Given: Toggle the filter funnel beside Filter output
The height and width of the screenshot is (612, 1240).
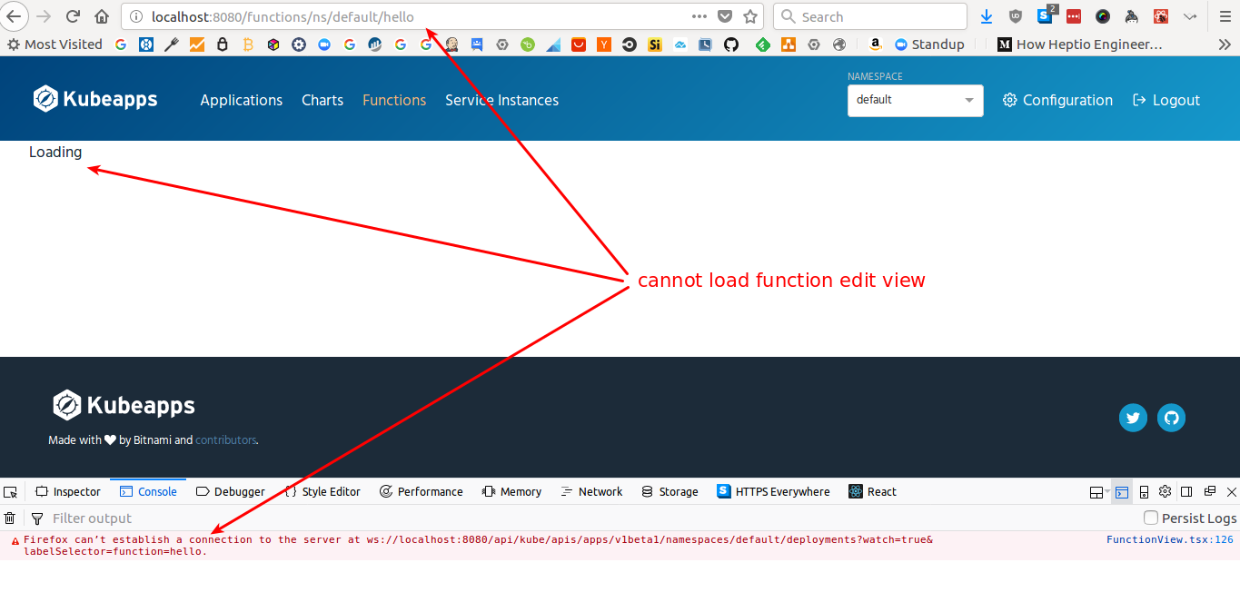Looking at the screenshot, I should click(x=36, y=518).
